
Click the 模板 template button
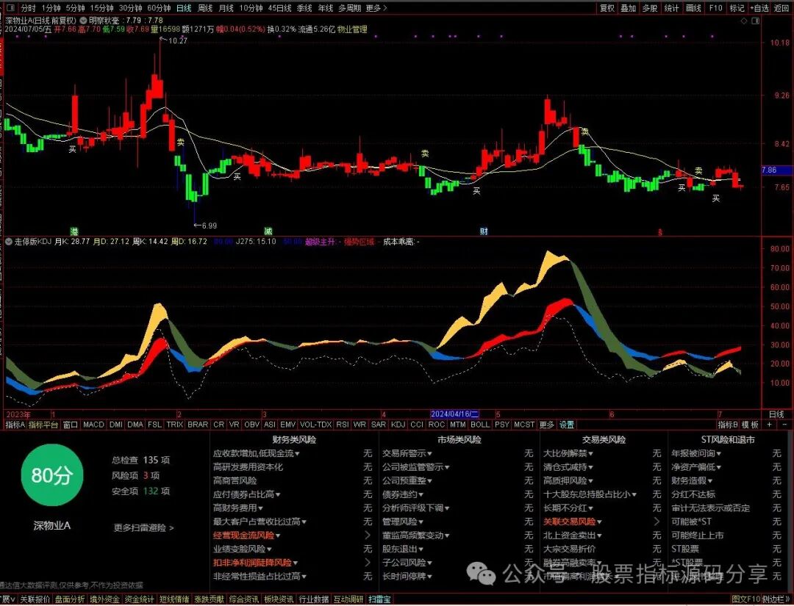click(x=751, y=425)
